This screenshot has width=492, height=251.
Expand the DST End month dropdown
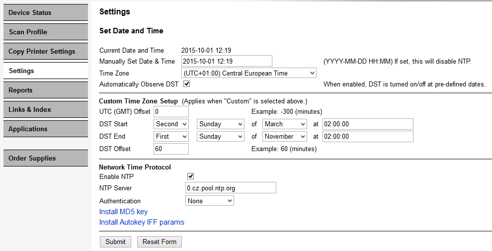tap(285, 136)
